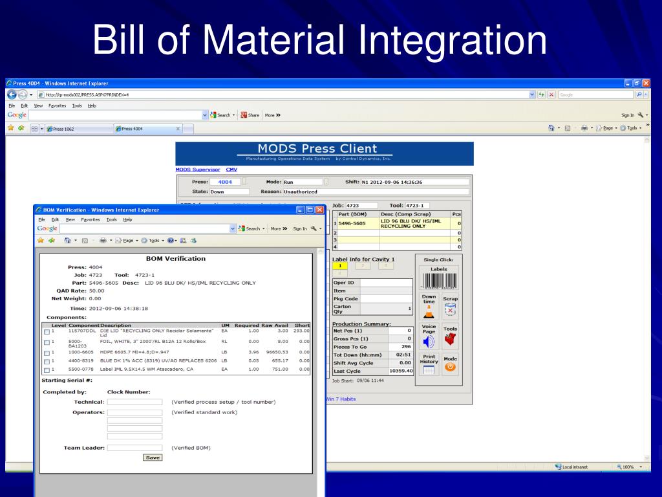Image resolution: width=662 pixels, height=497 pixels.
Task: Open the Page dropdown in the Press 4004 toolbar
Action: point(616,128)
